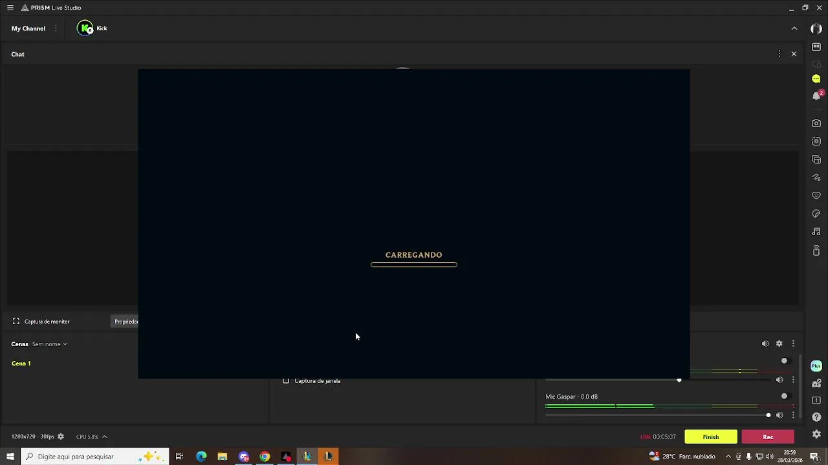Open My Channel options menu
Viewport: 828px width, 465px height.
pyautogui.click(x=56, y=28)
